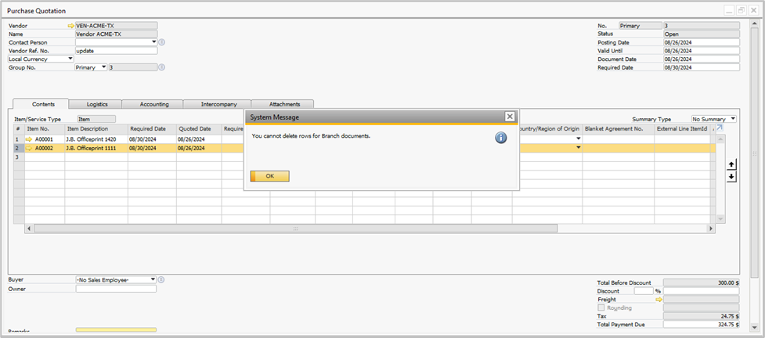Switch to the Logistics tab

tap(97, 104)
